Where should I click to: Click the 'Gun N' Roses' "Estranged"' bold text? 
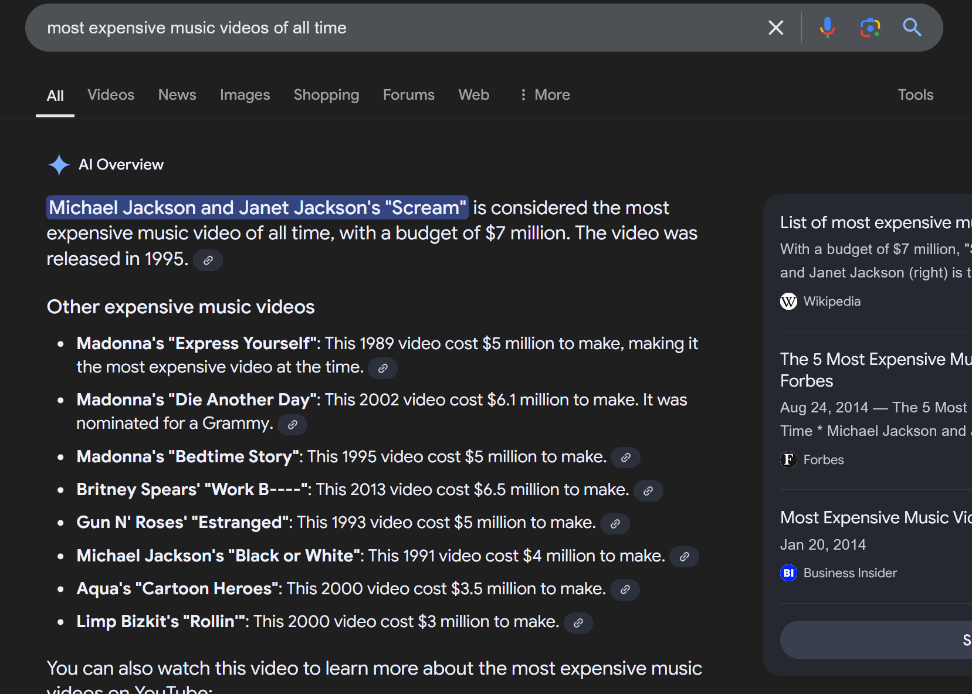point(182,523)
